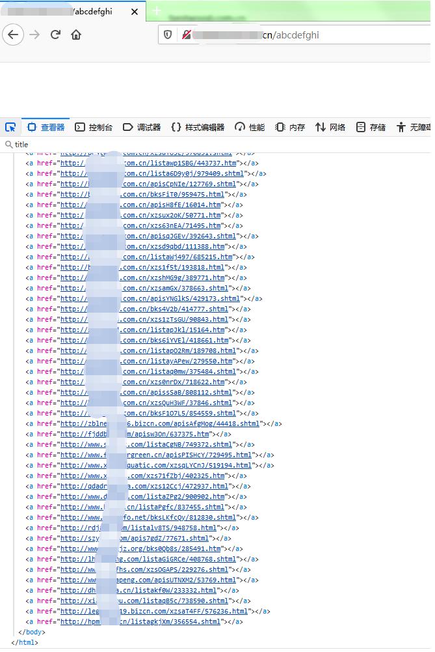The width and height of the screenshot is (435, 652).
Task: Open link ending xzsamGx/378663.shtml
Action: click(x=144, y=288)
